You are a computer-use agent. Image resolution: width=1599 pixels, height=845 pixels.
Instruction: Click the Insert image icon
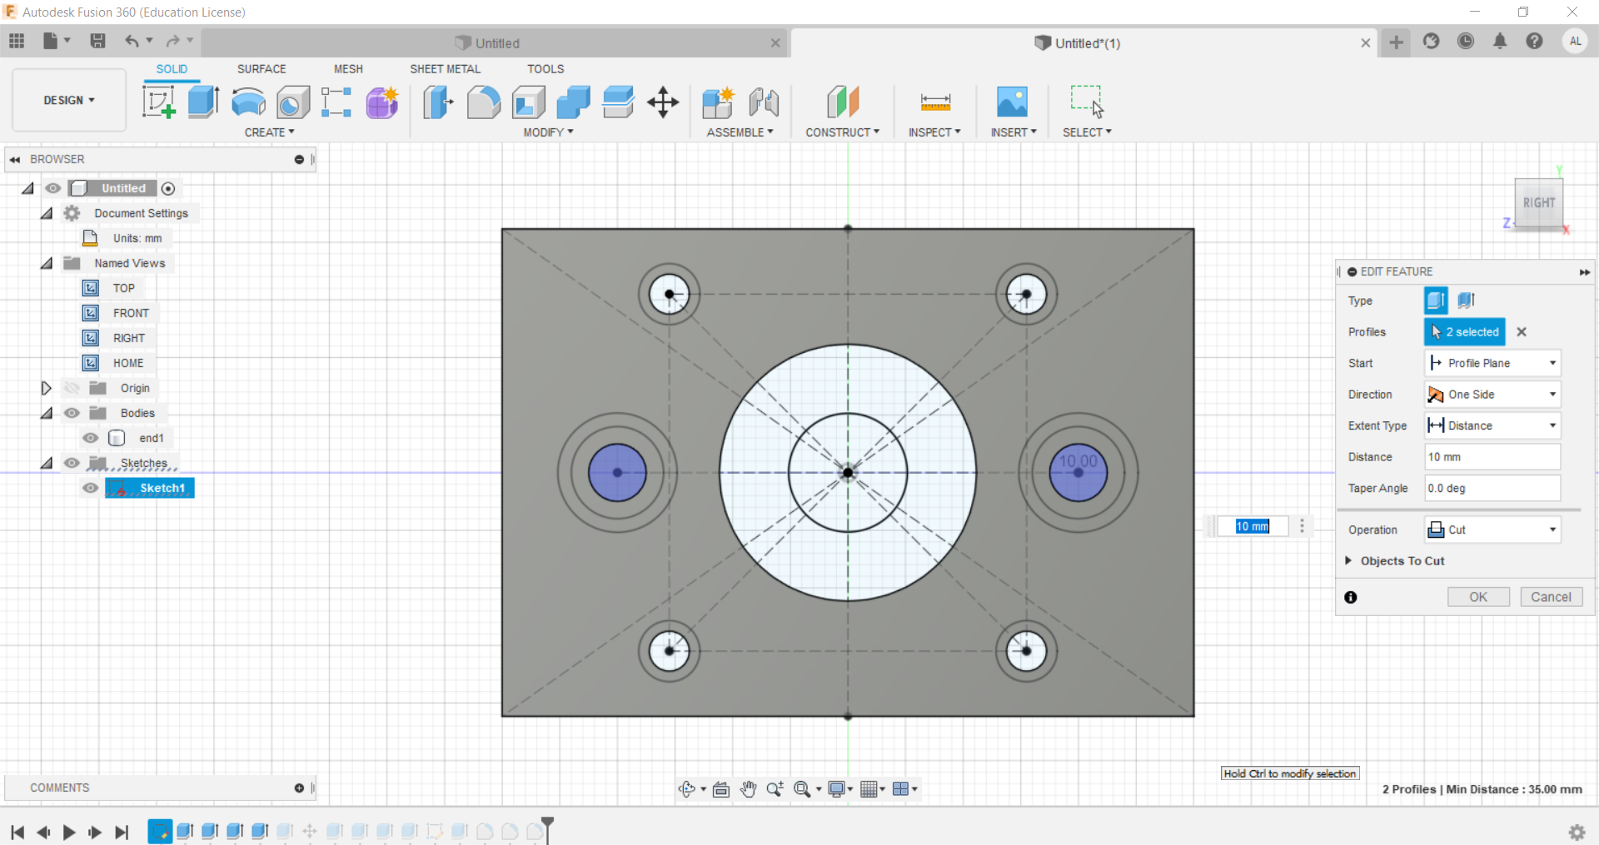tap(1012, 102)
